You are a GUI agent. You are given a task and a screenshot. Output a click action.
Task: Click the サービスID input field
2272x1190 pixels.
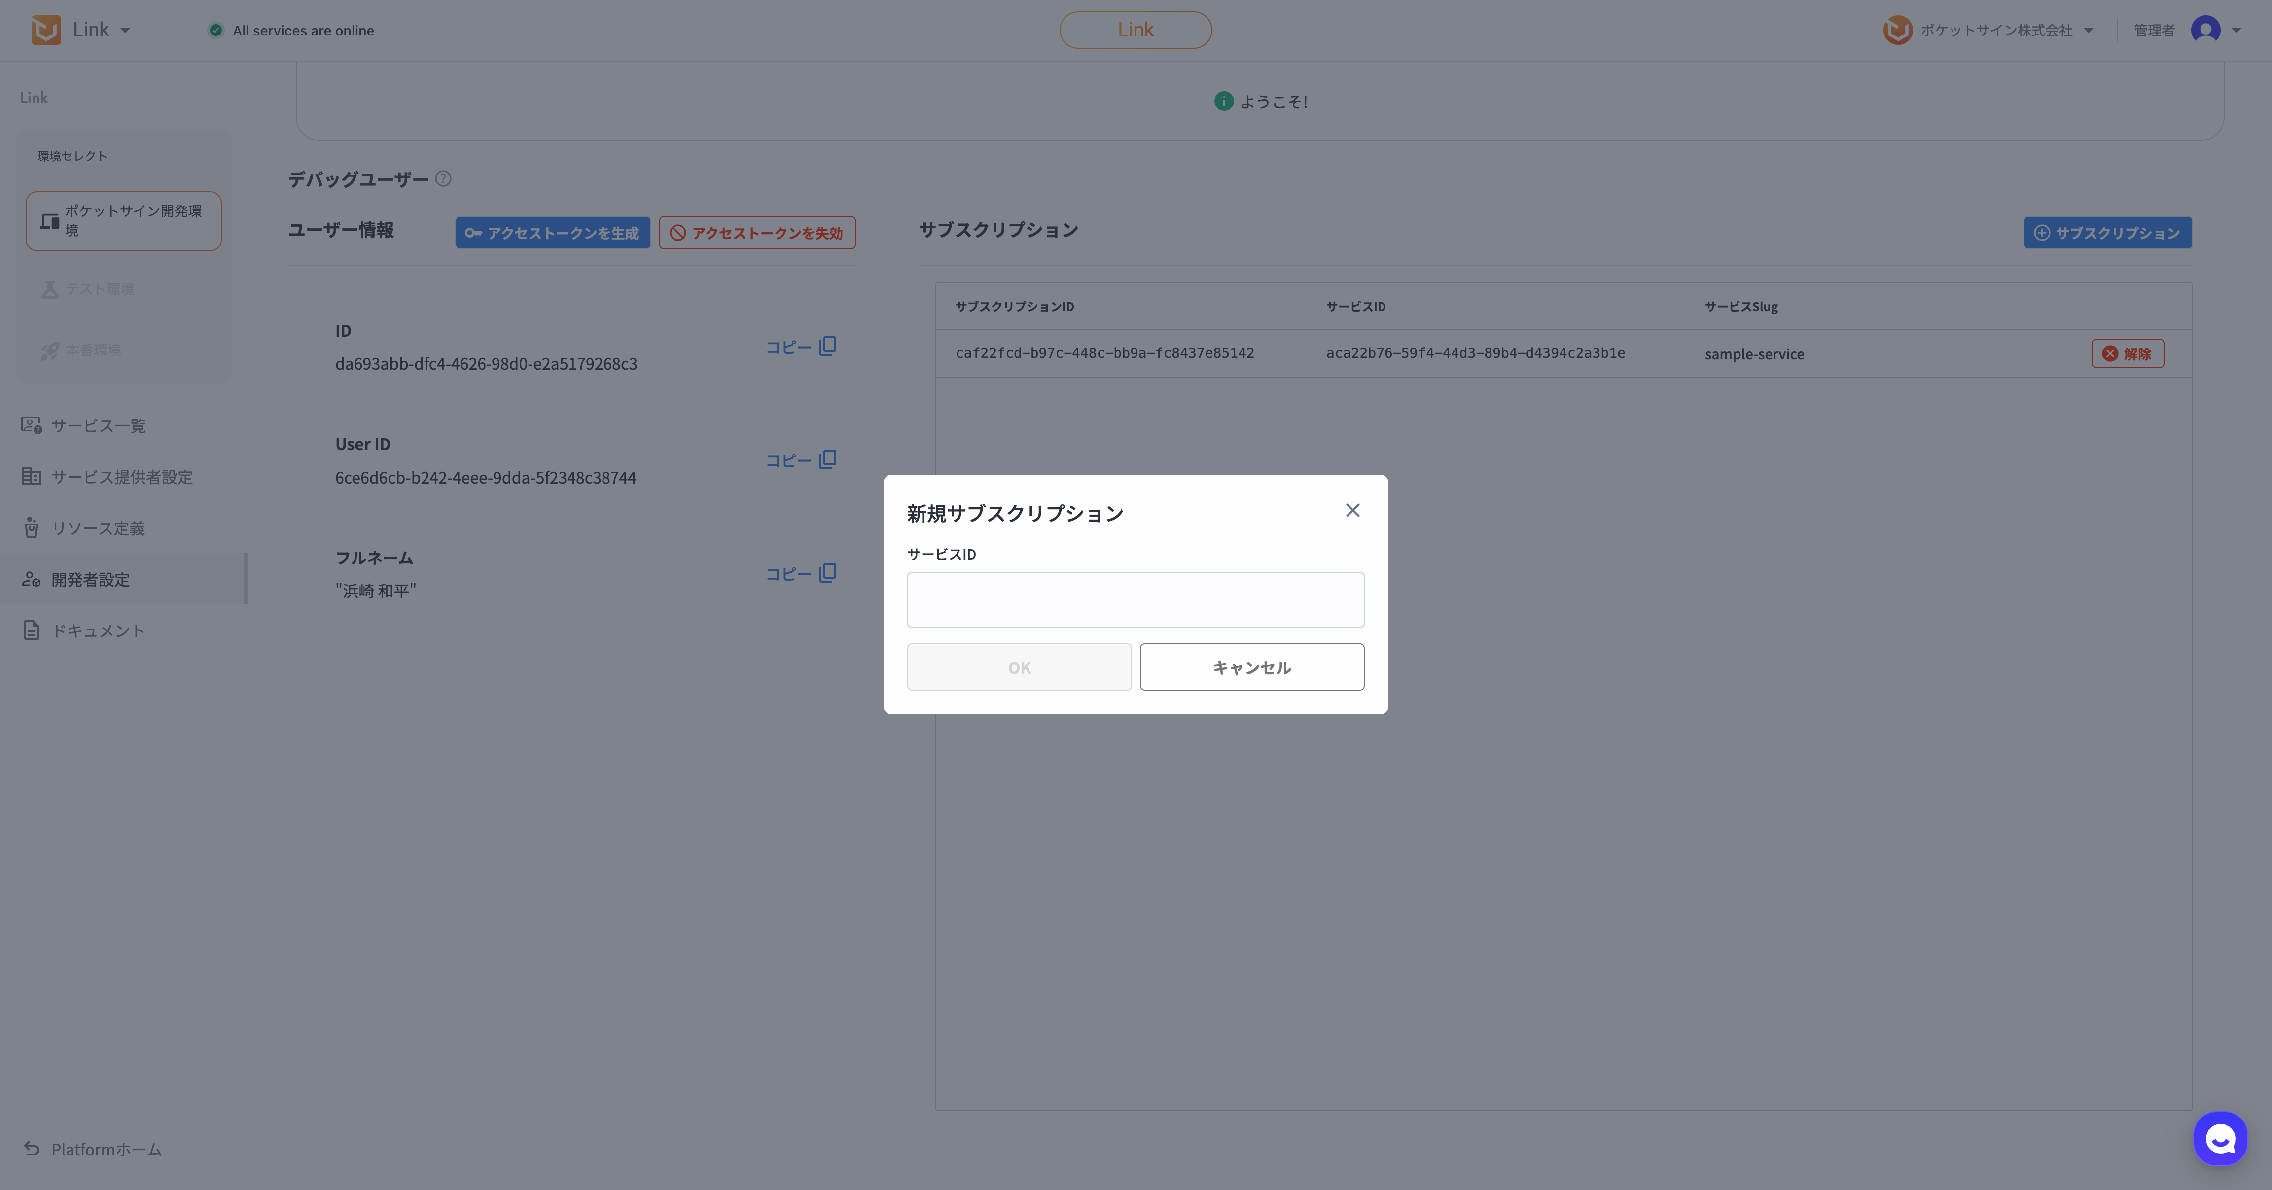tap(1135, 600)
